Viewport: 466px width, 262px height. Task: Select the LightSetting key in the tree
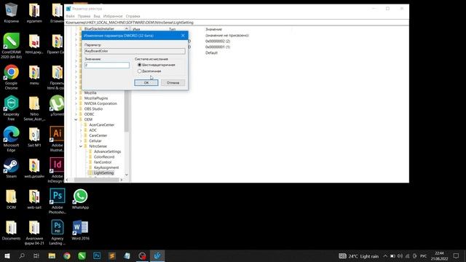click(103, 173)
